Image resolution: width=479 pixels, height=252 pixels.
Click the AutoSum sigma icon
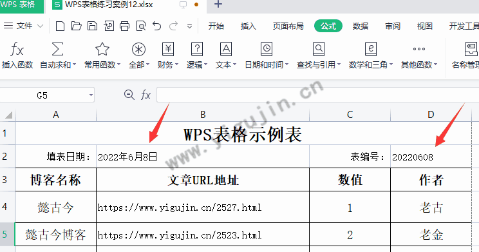[x=57, y=49]
